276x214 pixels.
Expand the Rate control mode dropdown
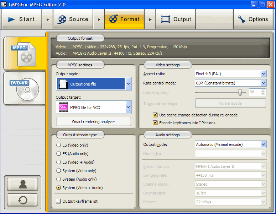coord(263,83)
